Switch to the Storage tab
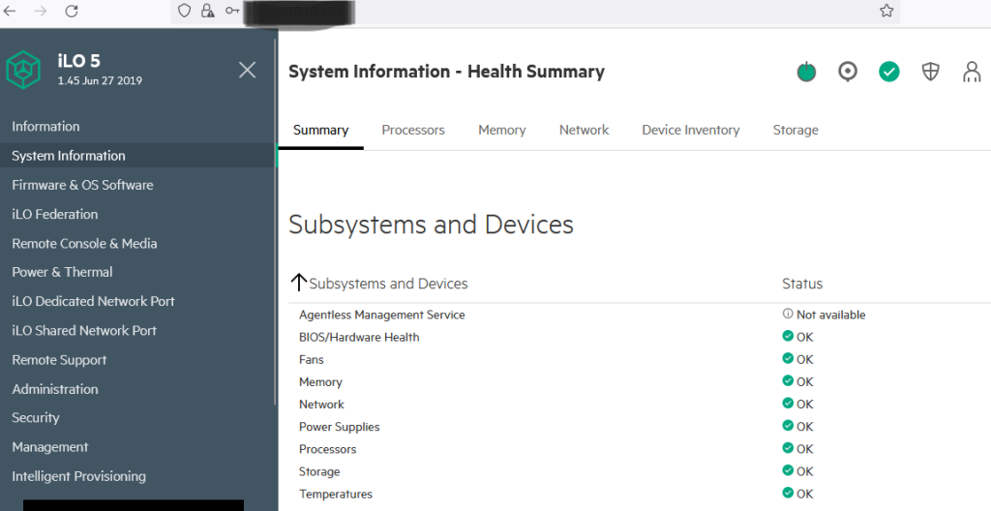This screenshot has height=511, width=991. pyautogui.click(x=796, y=130)
